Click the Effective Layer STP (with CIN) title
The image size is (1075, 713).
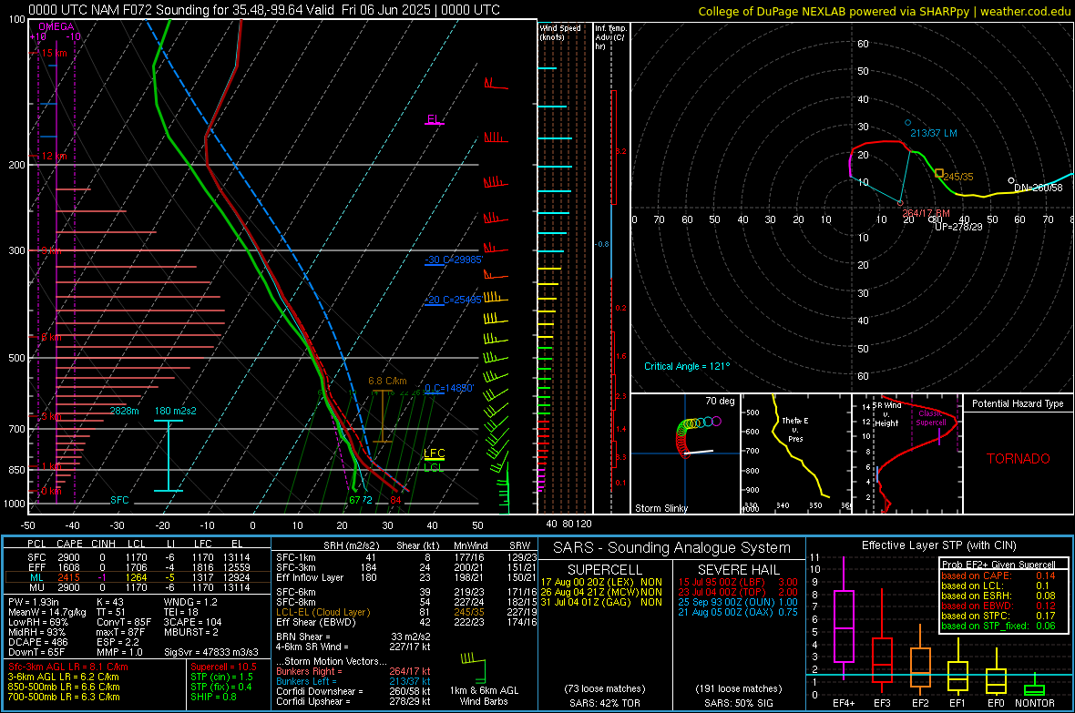pos(938,545)
